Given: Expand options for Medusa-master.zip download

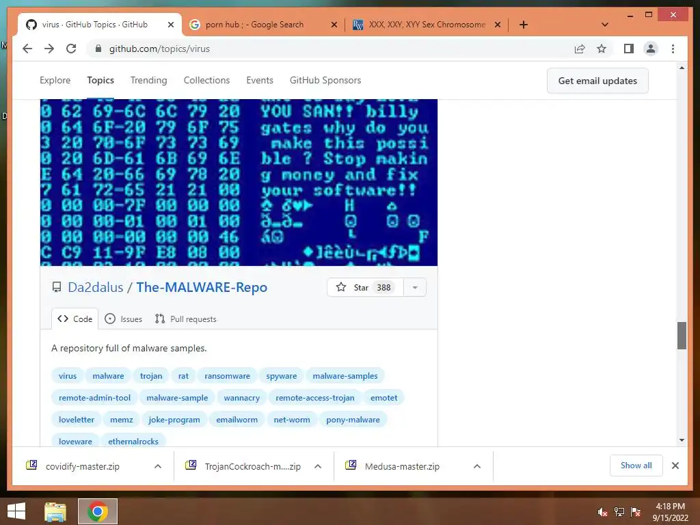Looking at the screenshot, I should 476,466.
